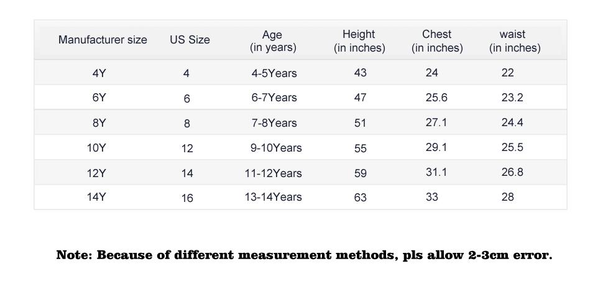Click the measurement error note text
This screenshot has width=603, height=297.
pyautogui.click(x=304, y=255)
